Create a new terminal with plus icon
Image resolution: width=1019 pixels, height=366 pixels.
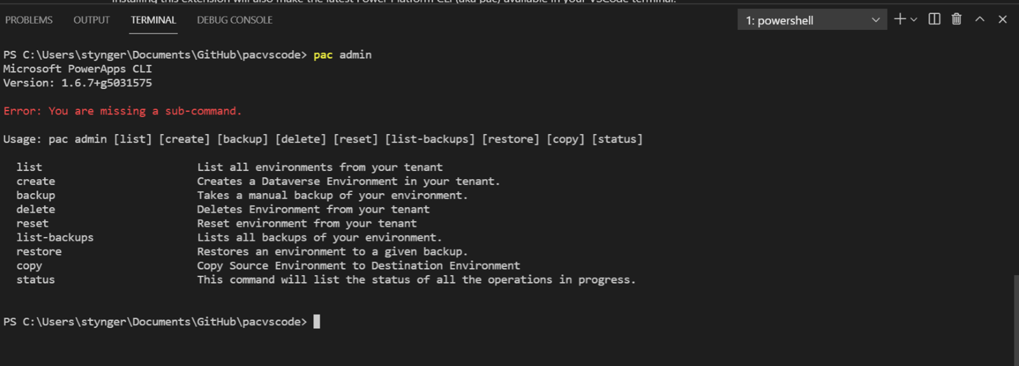[899, 20]
